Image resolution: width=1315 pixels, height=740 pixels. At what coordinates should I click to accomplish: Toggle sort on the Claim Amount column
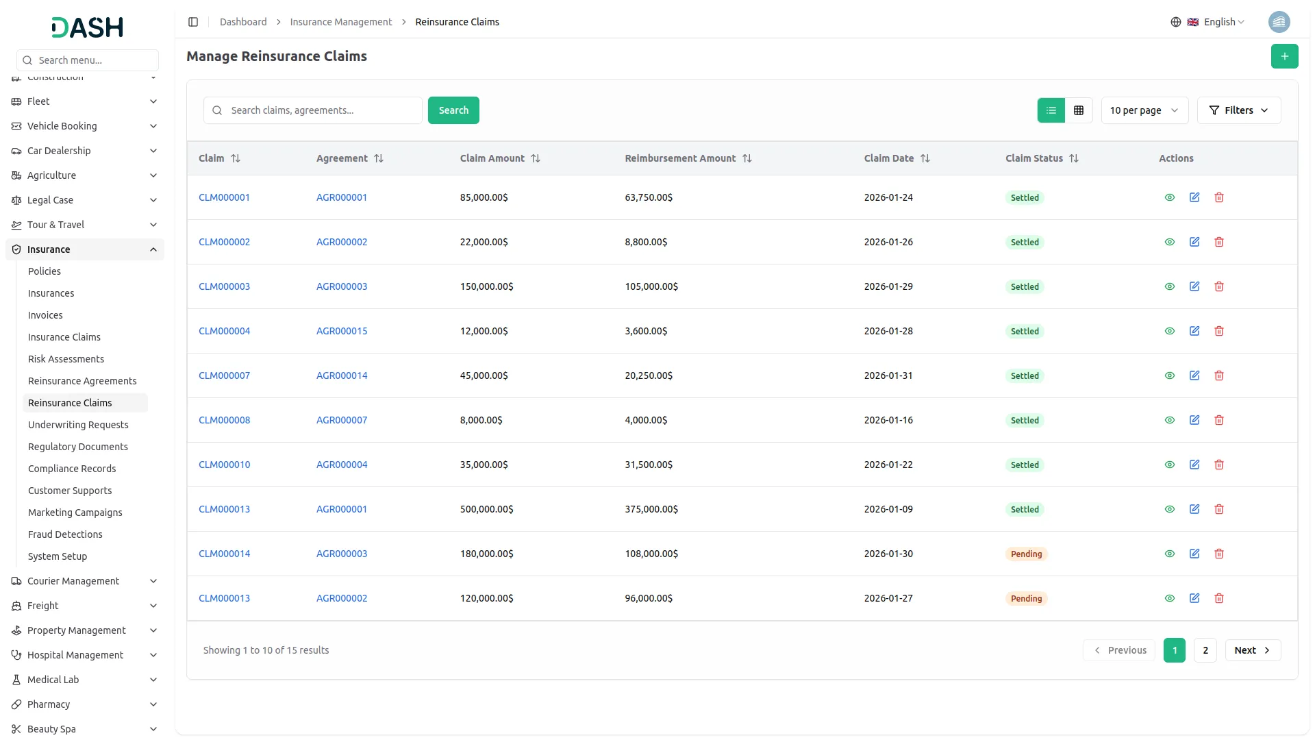536,158
